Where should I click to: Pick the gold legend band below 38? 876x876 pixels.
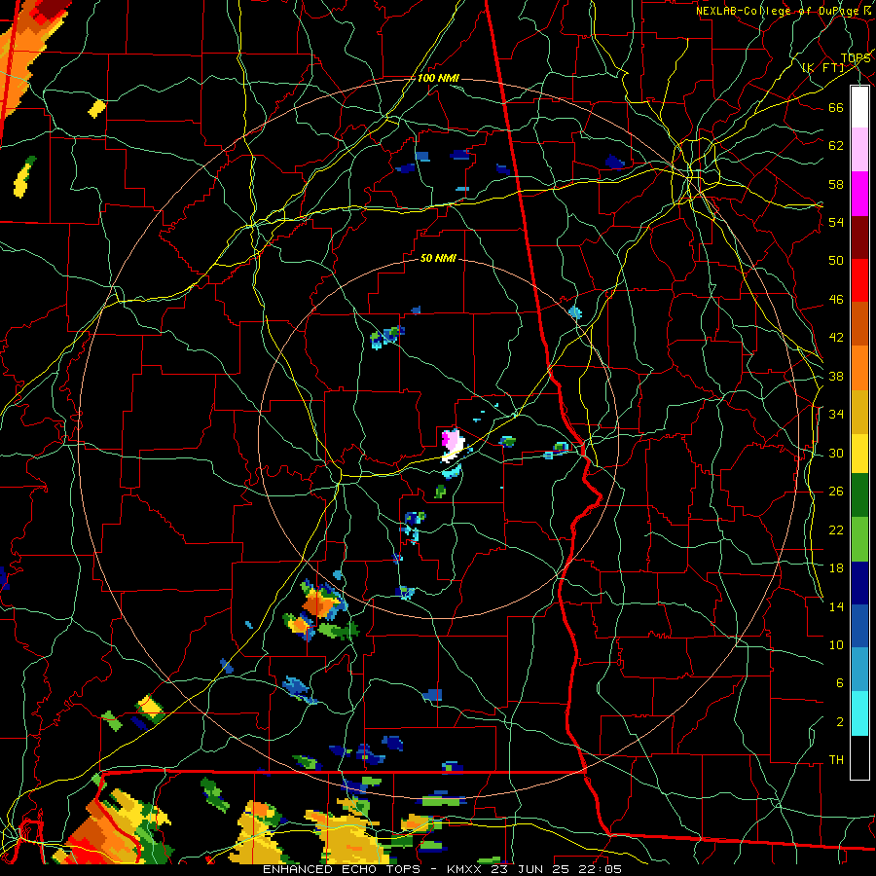(x=859, y=412)
